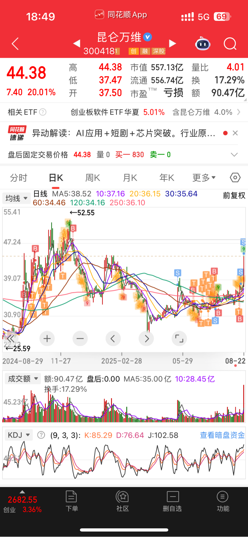Open 社区 community icon
248x537 pixels.
pos(123,501)
